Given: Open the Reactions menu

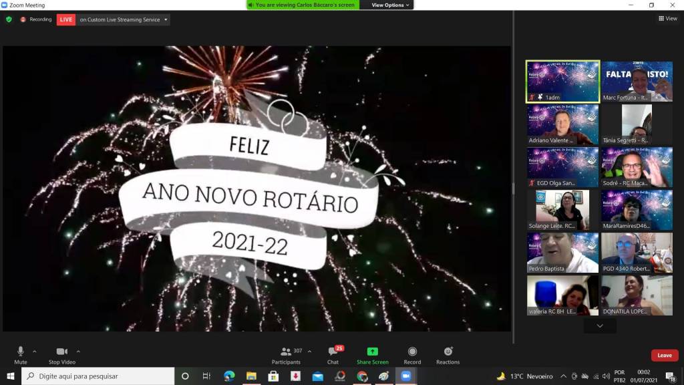Looking at the screenshot, I should [448, 354].
